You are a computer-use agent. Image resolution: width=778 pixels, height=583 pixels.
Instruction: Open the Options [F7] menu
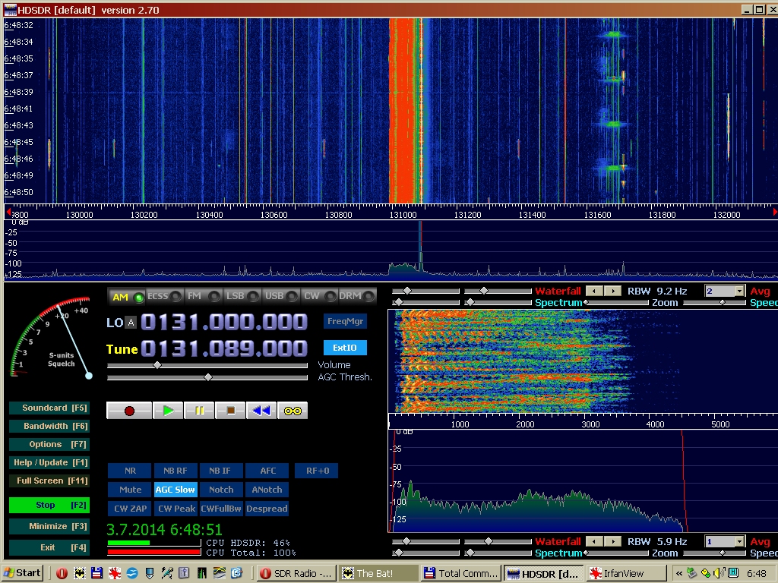[49, 444]
